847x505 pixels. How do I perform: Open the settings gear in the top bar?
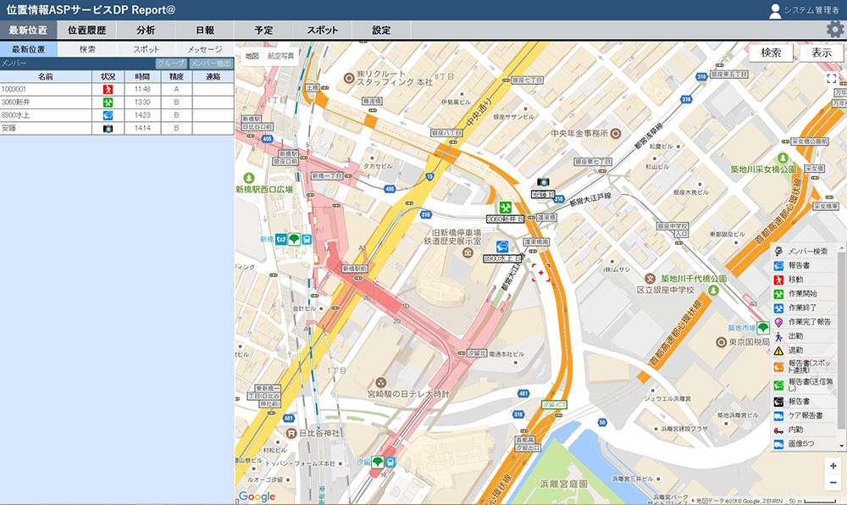click(835, 30)
